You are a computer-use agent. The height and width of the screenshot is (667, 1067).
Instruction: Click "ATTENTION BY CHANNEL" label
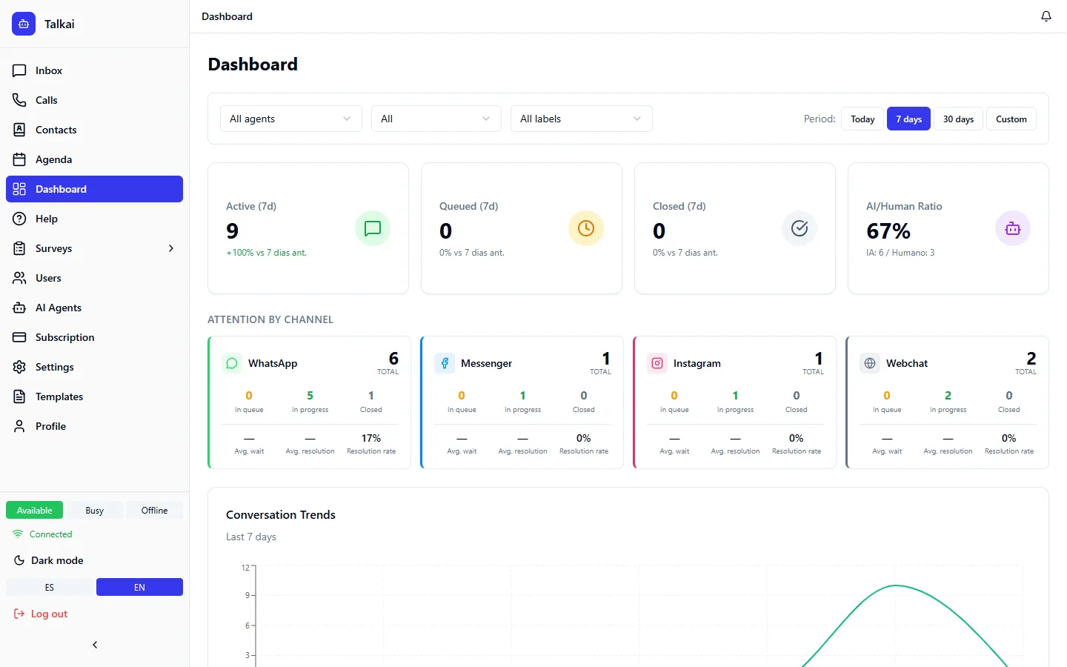[x=270, y=319]
